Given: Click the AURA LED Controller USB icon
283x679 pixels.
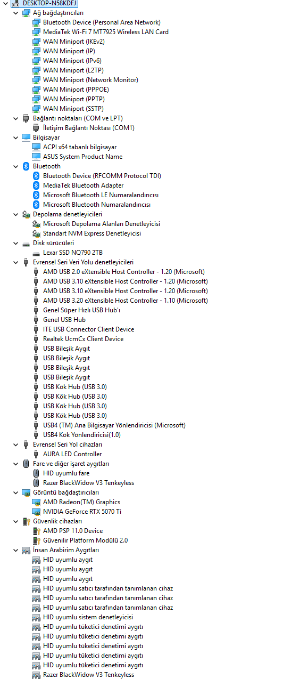Looking at the screenshot, I should [x=36, y=454].
